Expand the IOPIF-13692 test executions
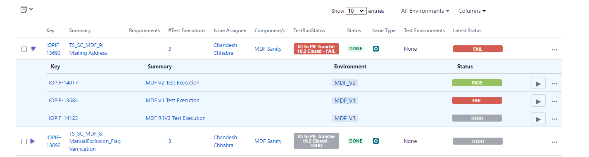The width and height of the screenshot is (589, 157). [x=33, y=141]
